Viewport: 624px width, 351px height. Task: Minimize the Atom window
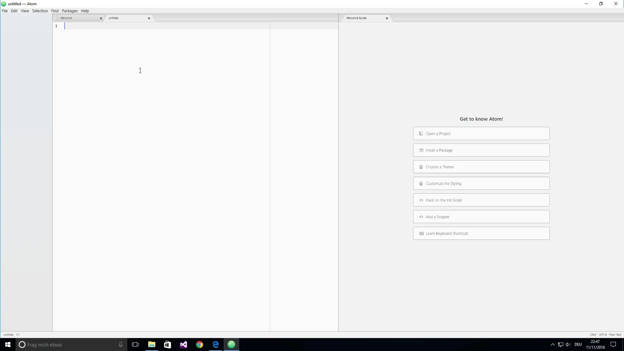coord(586,4)
